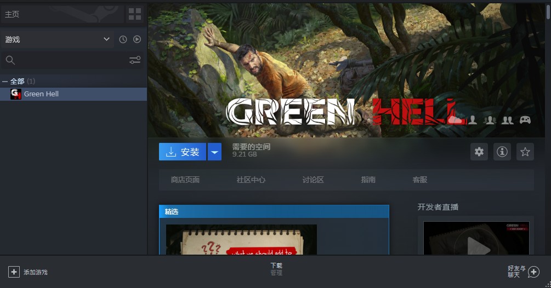Play the 开发者直播 broadcast video
Screen dimensions: 551x288
point(476,238)
